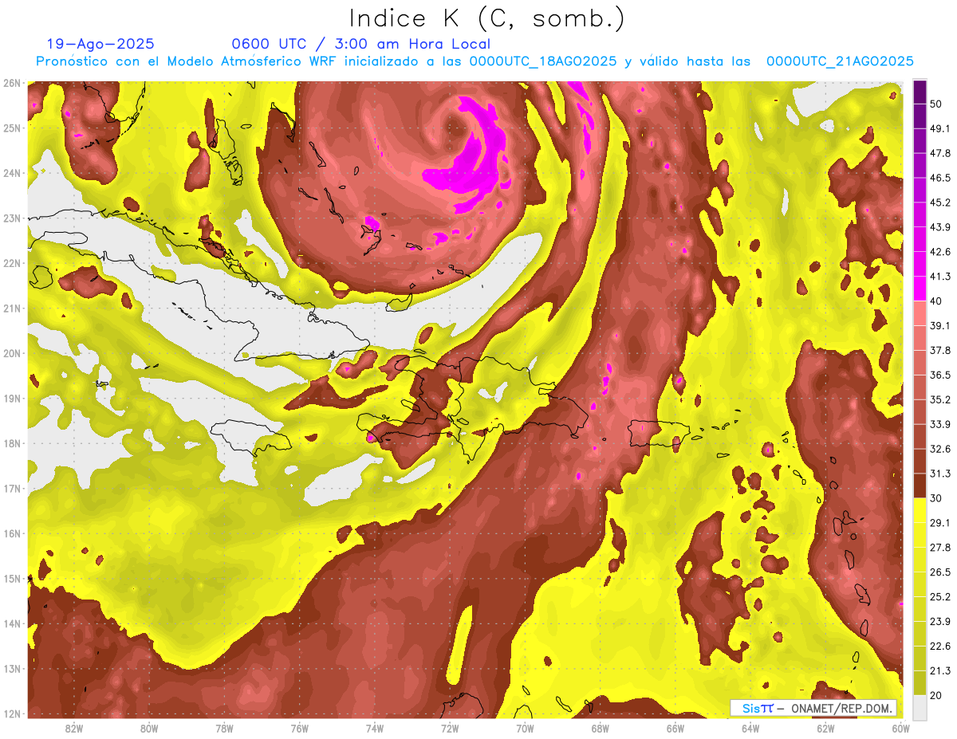
Task: Click the 17N latitude label
Action: 13,488
